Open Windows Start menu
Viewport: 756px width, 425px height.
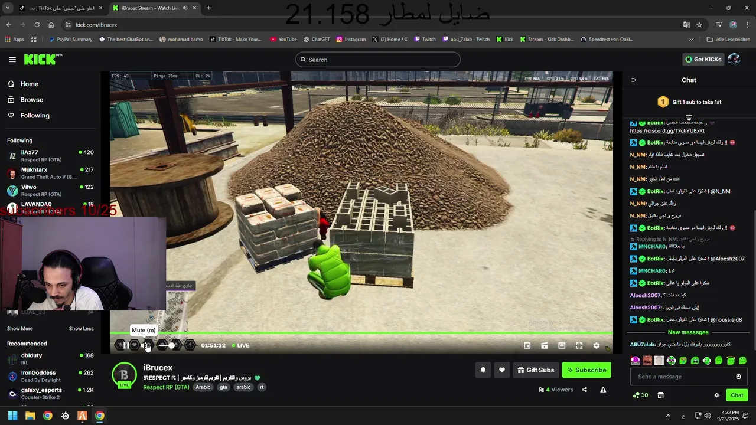[12, 416]
